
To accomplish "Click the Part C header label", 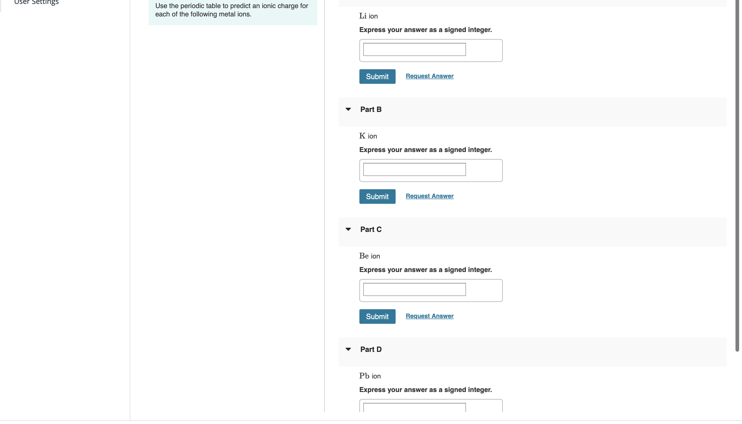I will pos(371,230).
